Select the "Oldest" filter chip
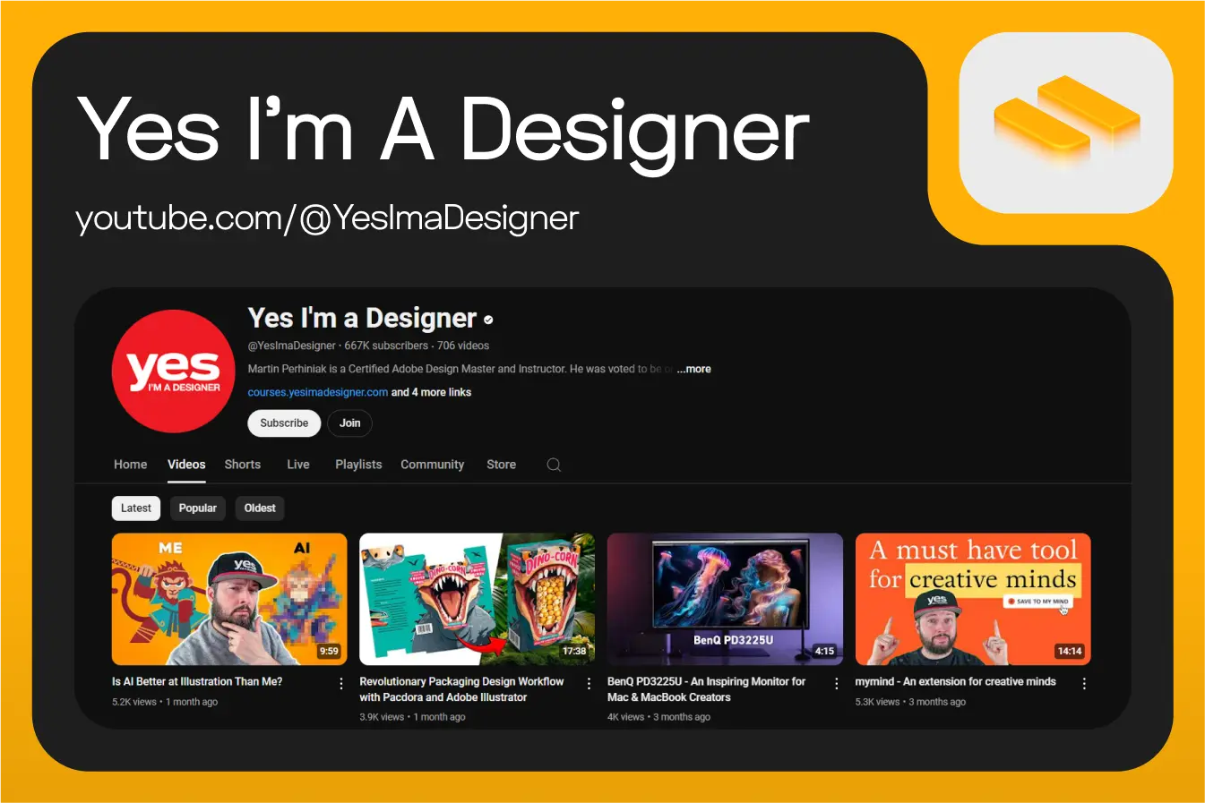This screenshot has height=803, width=1205. (x=259, y=508)
